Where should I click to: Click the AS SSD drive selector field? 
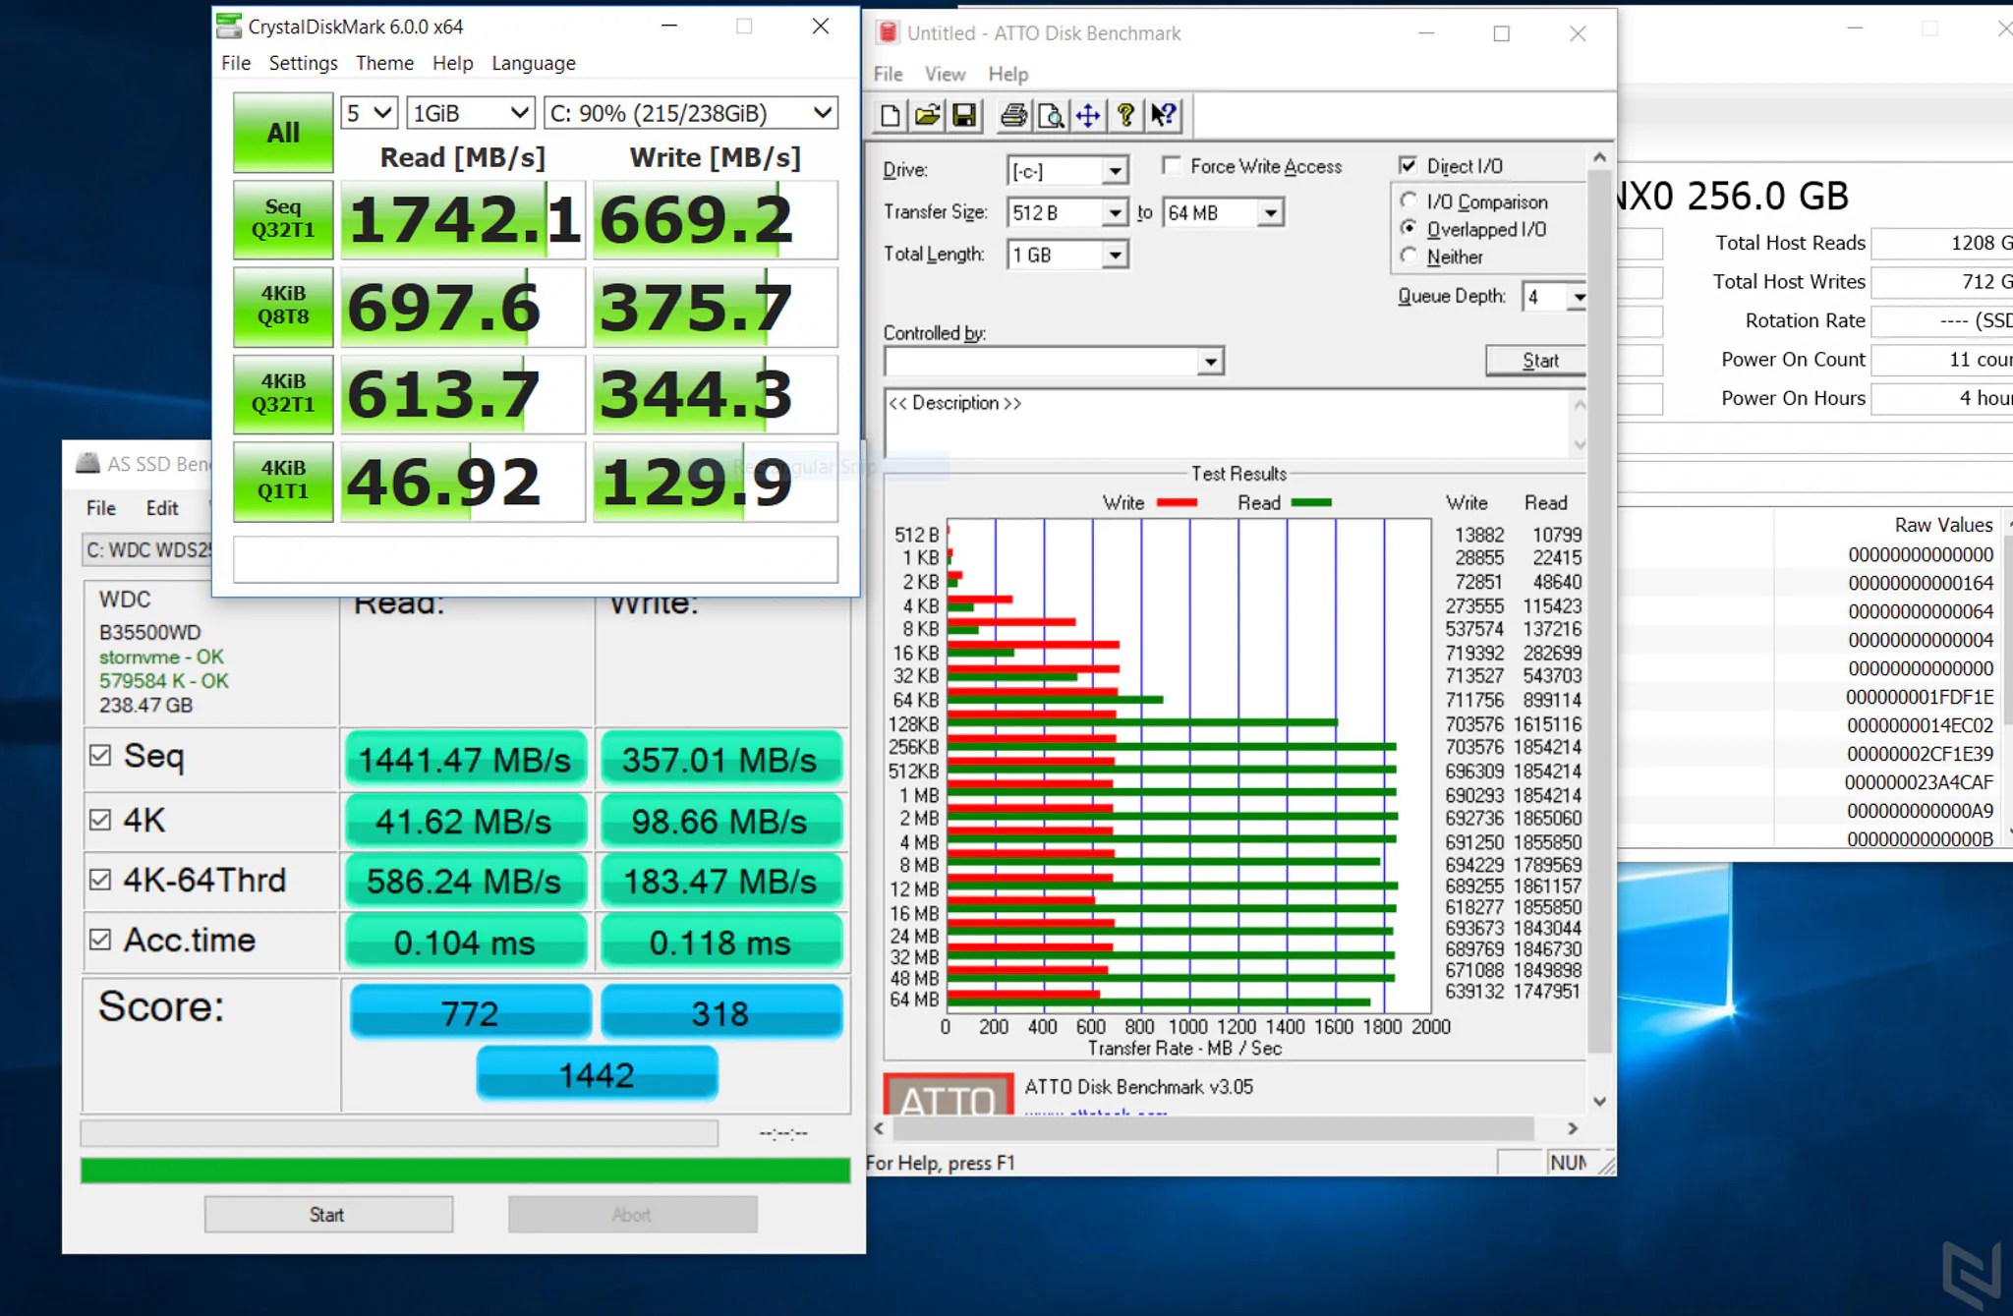click(147, 549)
